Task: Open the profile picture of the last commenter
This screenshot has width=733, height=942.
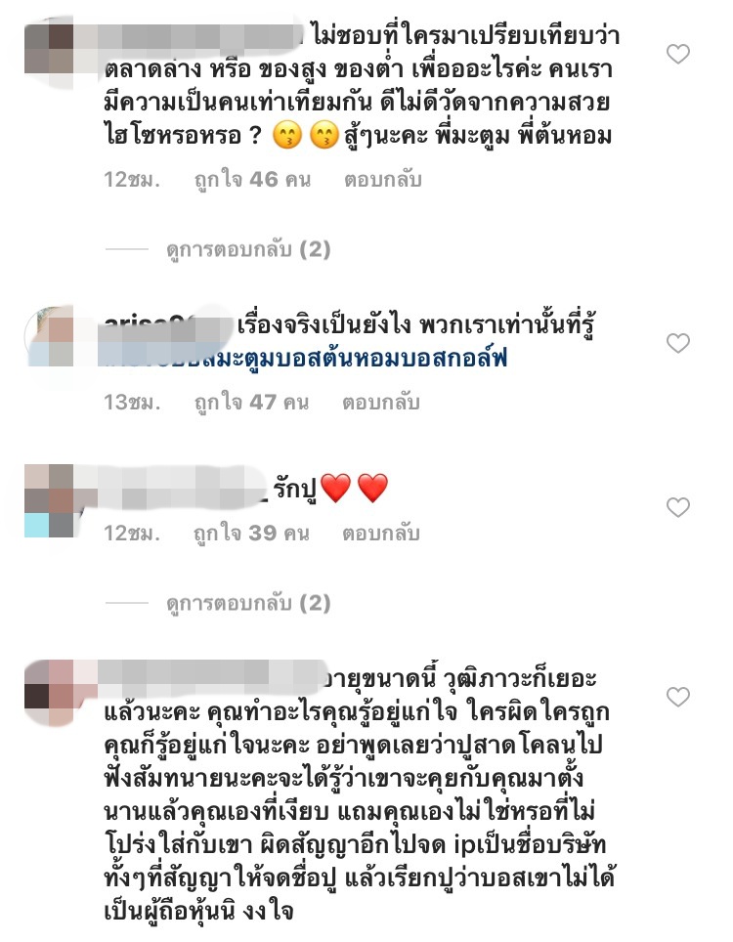Action: point(49,692)
